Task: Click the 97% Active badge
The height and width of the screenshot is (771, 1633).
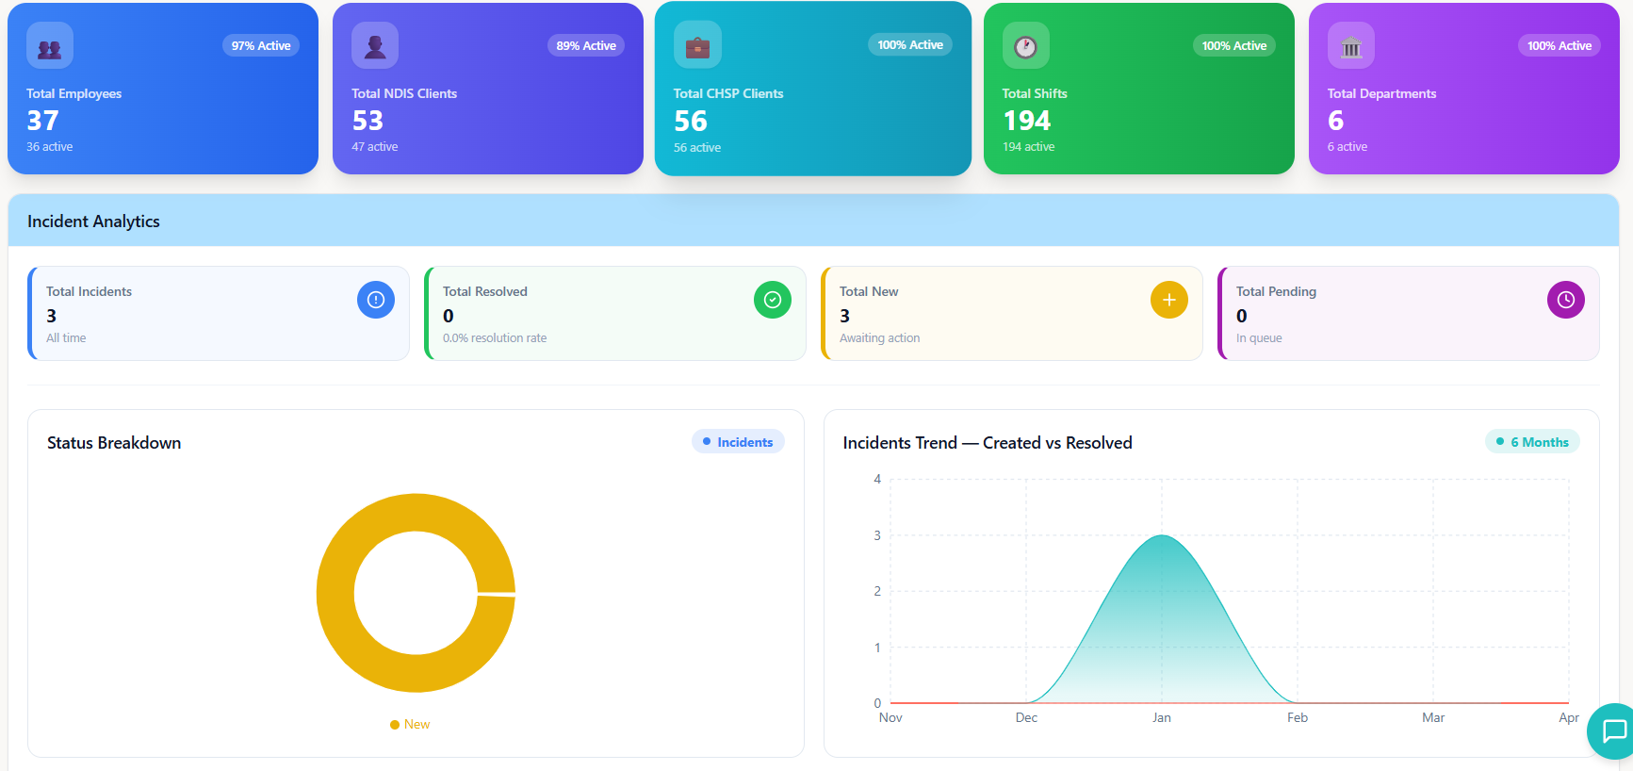Action: click(x=261, y=45)
